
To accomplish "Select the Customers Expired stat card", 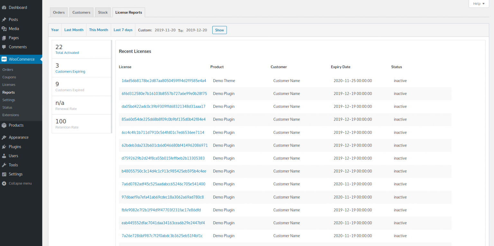I will [81, 87].
